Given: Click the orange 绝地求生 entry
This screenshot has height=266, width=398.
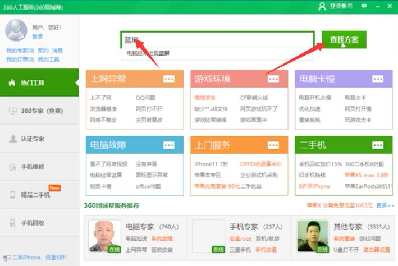Looking at the screenshot, I should (x=205, y=98).
